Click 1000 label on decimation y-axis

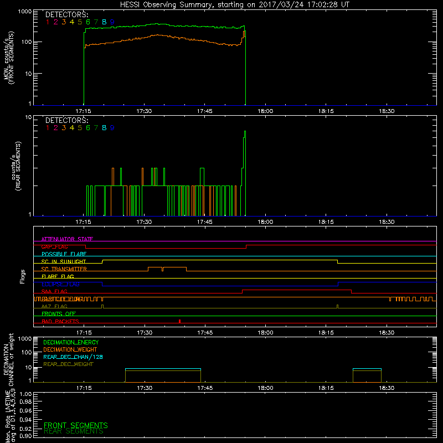[x=25, y=338]
